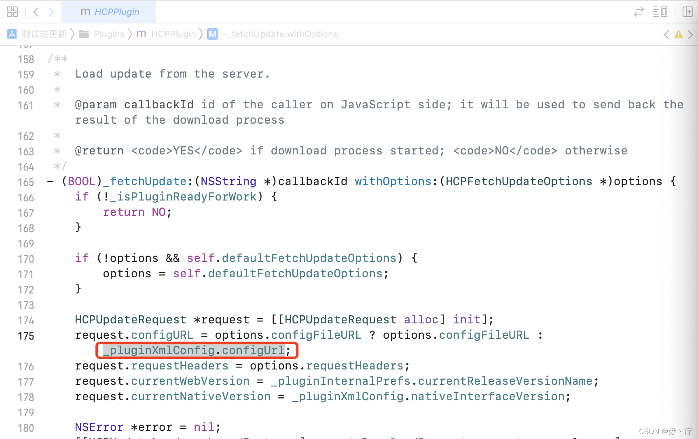
Task: Click currentWebVersion property
Action: click(x=190, y=381)
